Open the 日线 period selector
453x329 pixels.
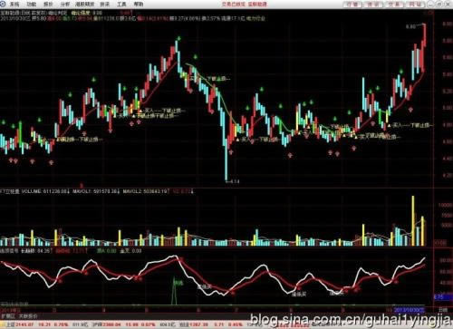[x=443, y=310]
